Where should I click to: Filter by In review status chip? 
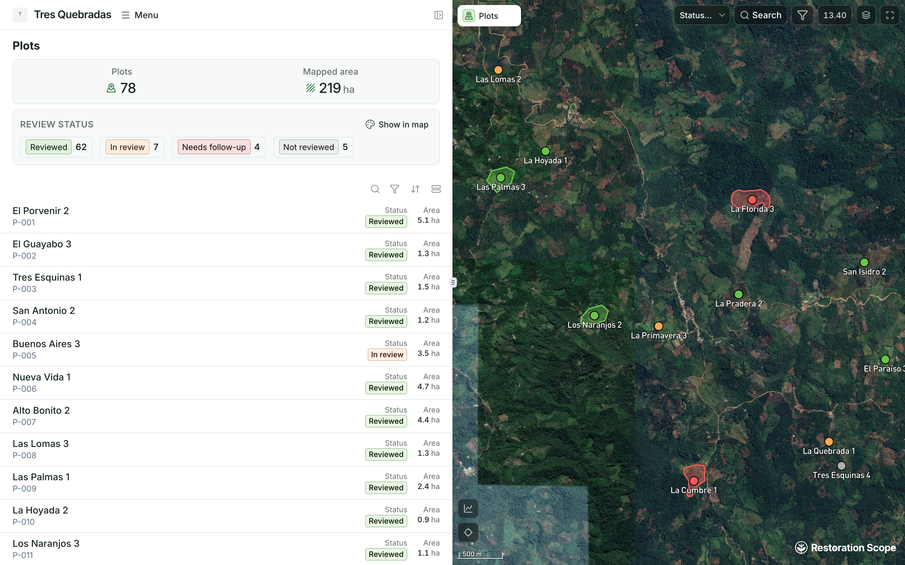click(x=132, y=147)
